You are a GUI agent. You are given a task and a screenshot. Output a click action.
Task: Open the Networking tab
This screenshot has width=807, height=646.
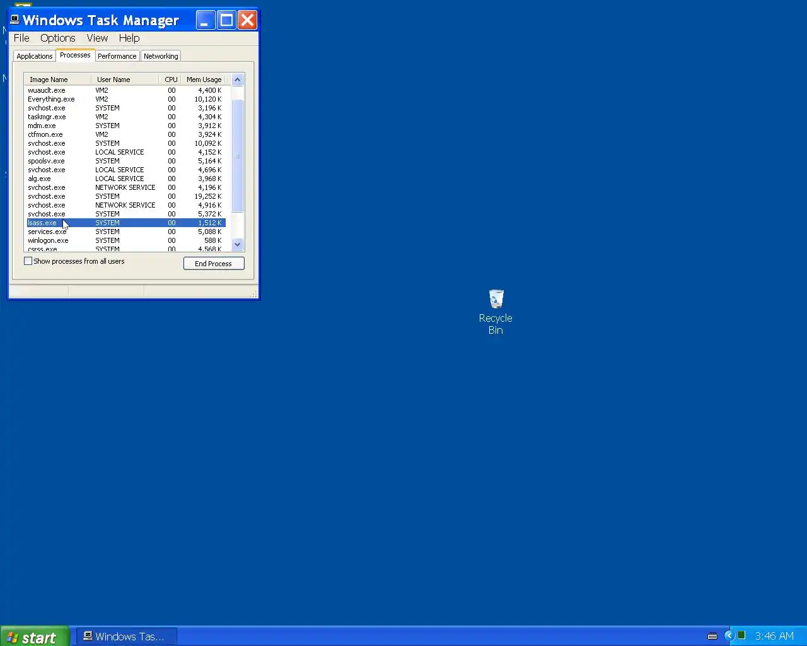coord(161,56)
